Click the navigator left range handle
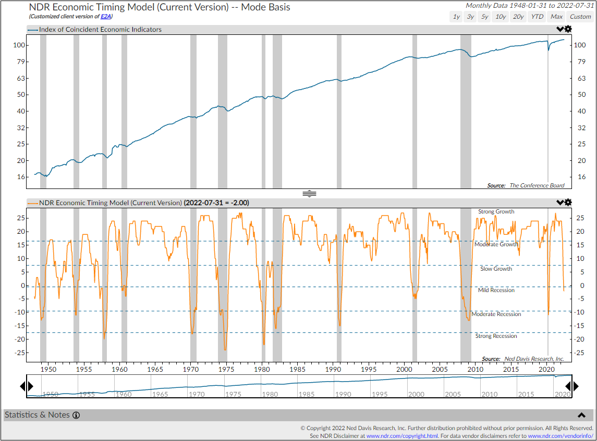The height and width of the screenshot is (441, 597). coord(27,386)
